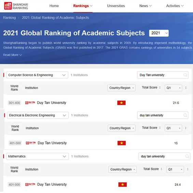Open Country/Region filter in Electrical Engineering table
Viewport: 193px width, 193px height.
pos(122,128)
